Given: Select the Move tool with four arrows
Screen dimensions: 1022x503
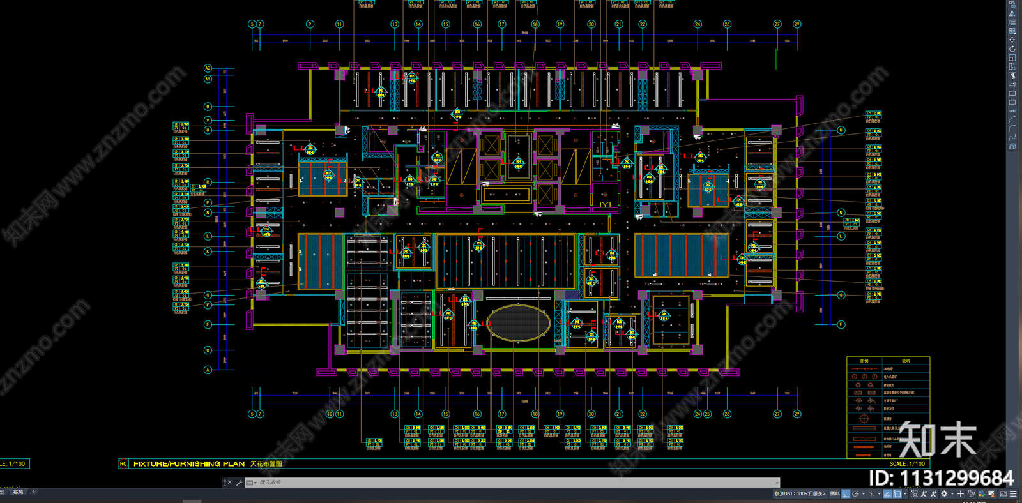Looking at the screenshot, I should [x=1012, y=40].
